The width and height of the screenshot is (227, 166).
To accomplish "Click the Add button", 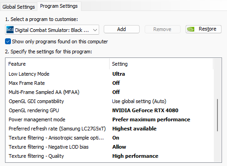I will tap(121, 29).
